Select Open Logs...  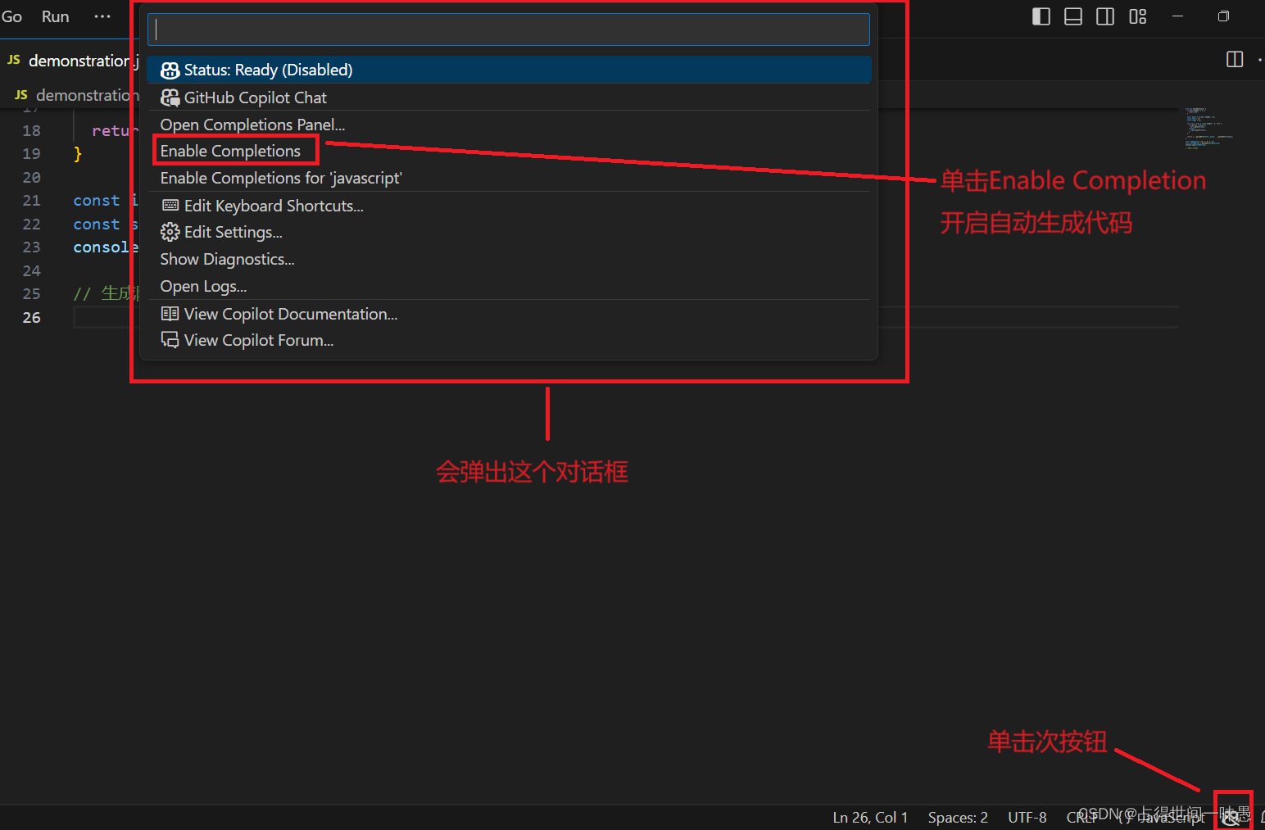pos(509,286)
